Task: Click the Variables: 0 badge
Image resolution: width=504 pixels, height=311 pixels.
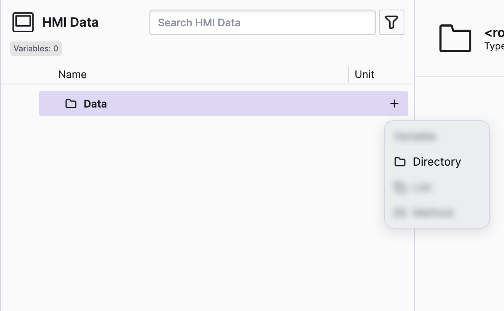Action: (x=36, y=49)
